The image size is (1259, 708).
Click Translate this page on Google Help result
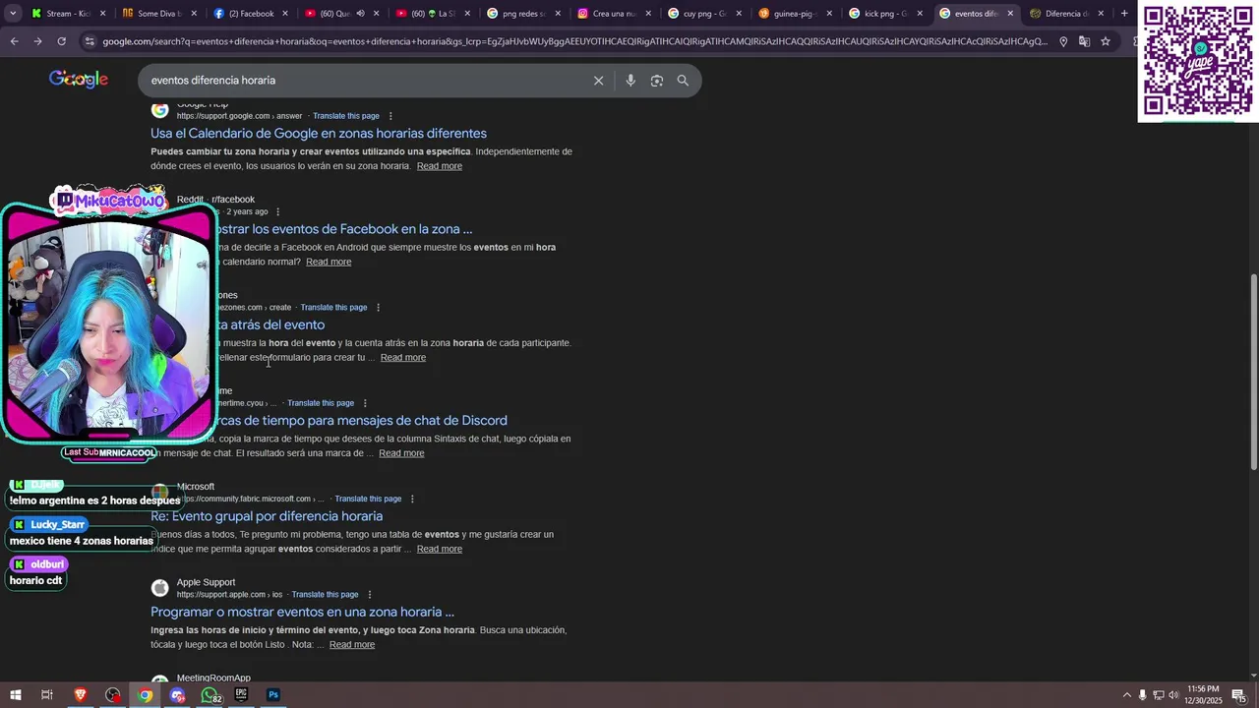tap(346, 116)
